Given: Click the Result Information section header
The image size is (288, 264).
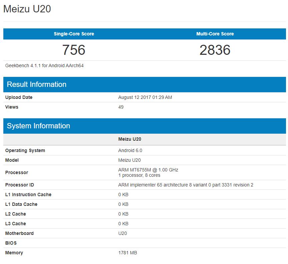Looking at the screenshot, I should coord(37,85).
